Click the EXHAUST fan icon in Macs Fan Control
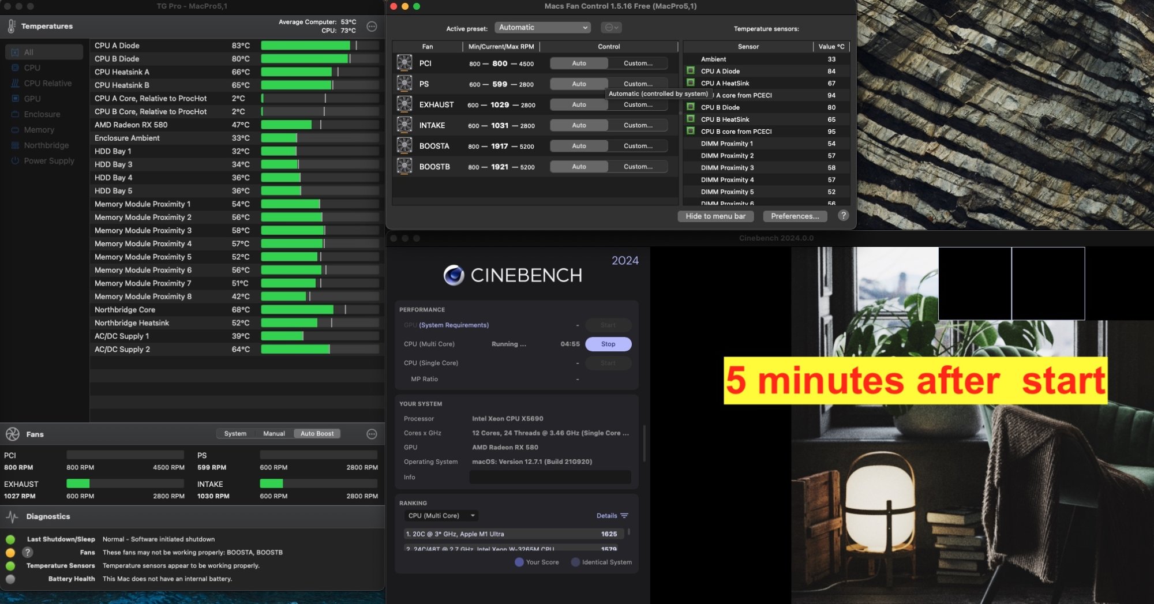 click(x=404, y=104)
